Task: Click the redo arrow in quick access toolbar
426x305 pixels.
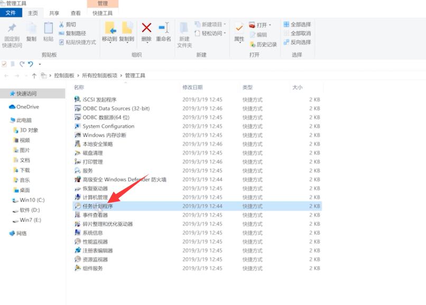Action: coord(23,64)
